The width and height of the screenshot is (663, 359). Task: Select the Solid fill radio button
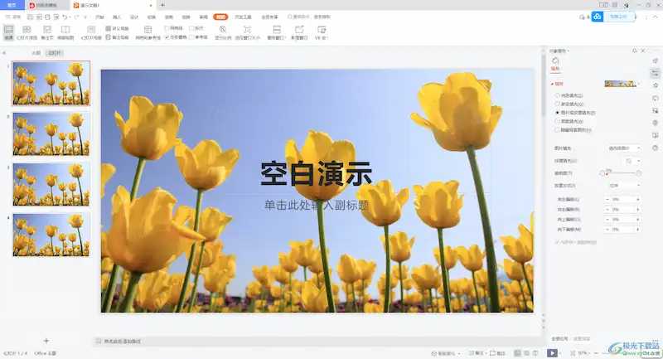pyautogui.click(x=557, y=95)
